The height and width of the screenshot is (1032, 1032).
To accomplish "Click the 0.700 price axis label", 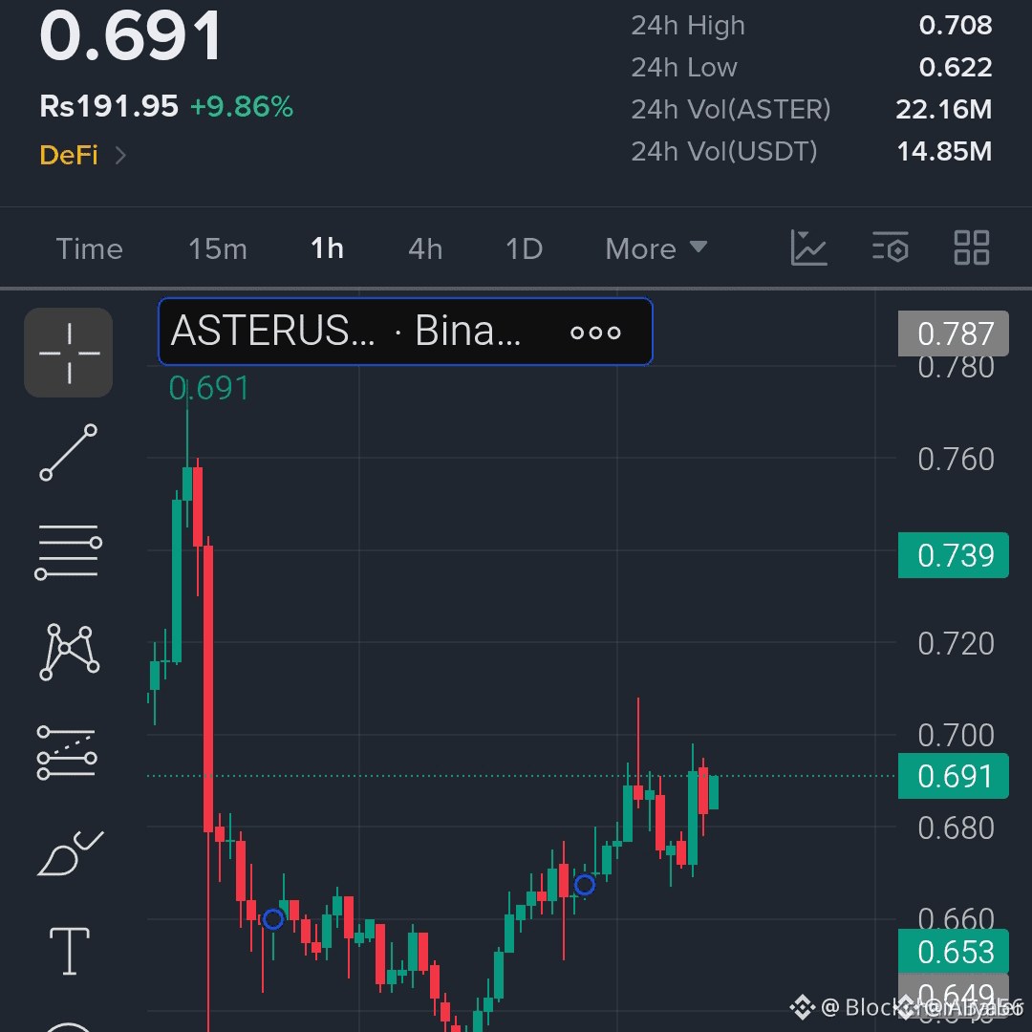I will [x=956, y=735].
